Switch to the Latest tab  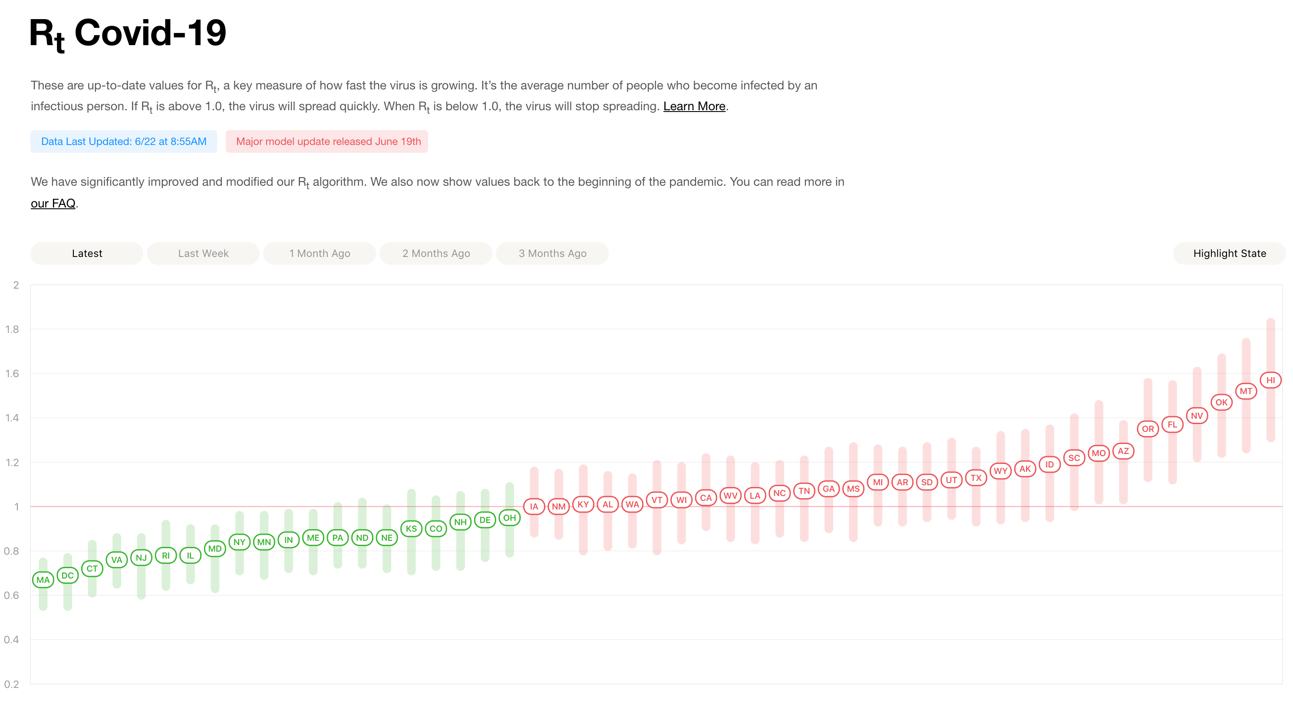[87, 253]
